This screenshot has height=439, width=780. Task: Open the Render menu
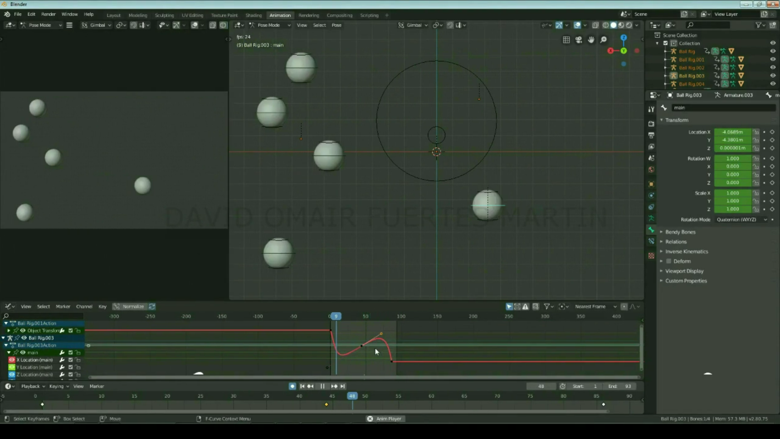coord(48,14)
